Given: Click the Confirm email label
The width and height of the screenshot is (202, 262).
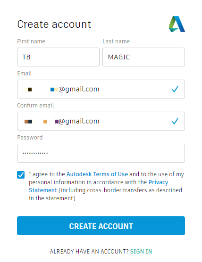Looking at the screenshot, I should click(35, 106).
